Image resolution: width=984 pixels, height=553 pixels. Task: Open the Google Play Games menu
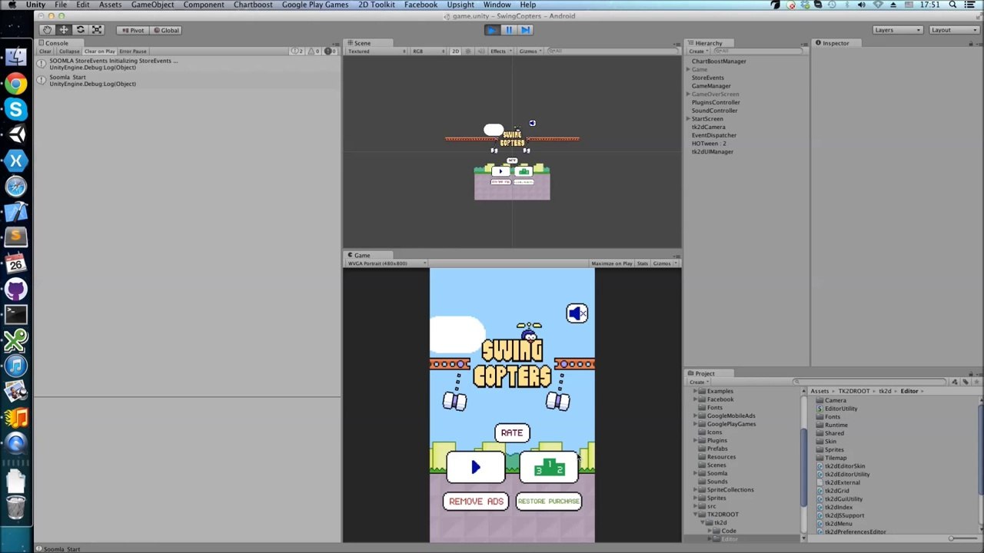(315, 5)
